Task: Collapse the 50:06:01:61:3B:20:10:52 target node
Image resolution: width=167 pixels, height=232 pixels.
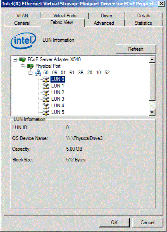Action: pos(30,73)
